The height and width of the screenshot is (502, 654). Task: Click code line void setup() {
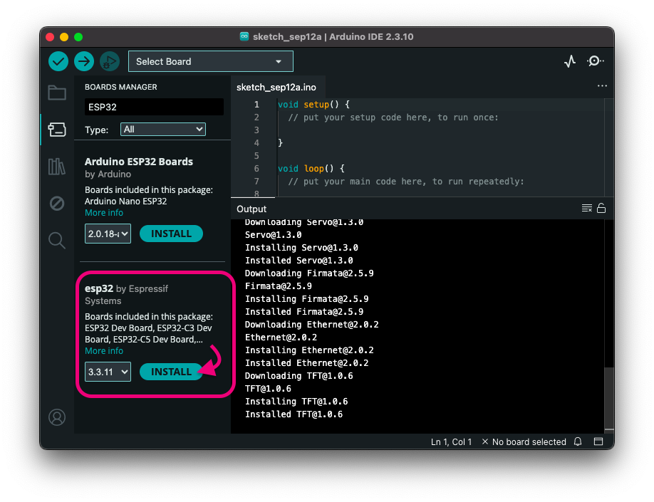coord(313,104)
